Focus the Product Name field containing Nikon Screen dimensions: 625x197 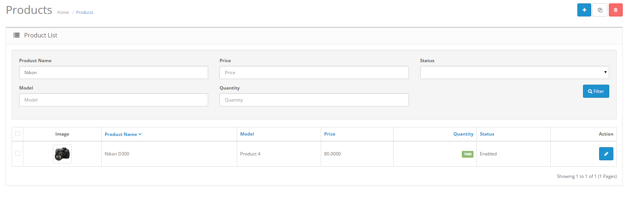[x=113, y=73]
